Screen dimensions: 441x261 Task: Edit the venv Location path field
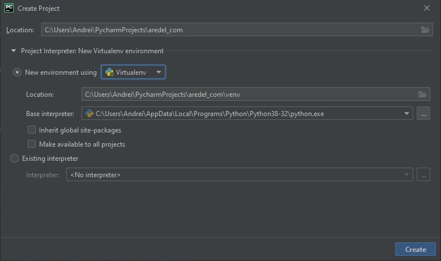click(x=255, y=94)
